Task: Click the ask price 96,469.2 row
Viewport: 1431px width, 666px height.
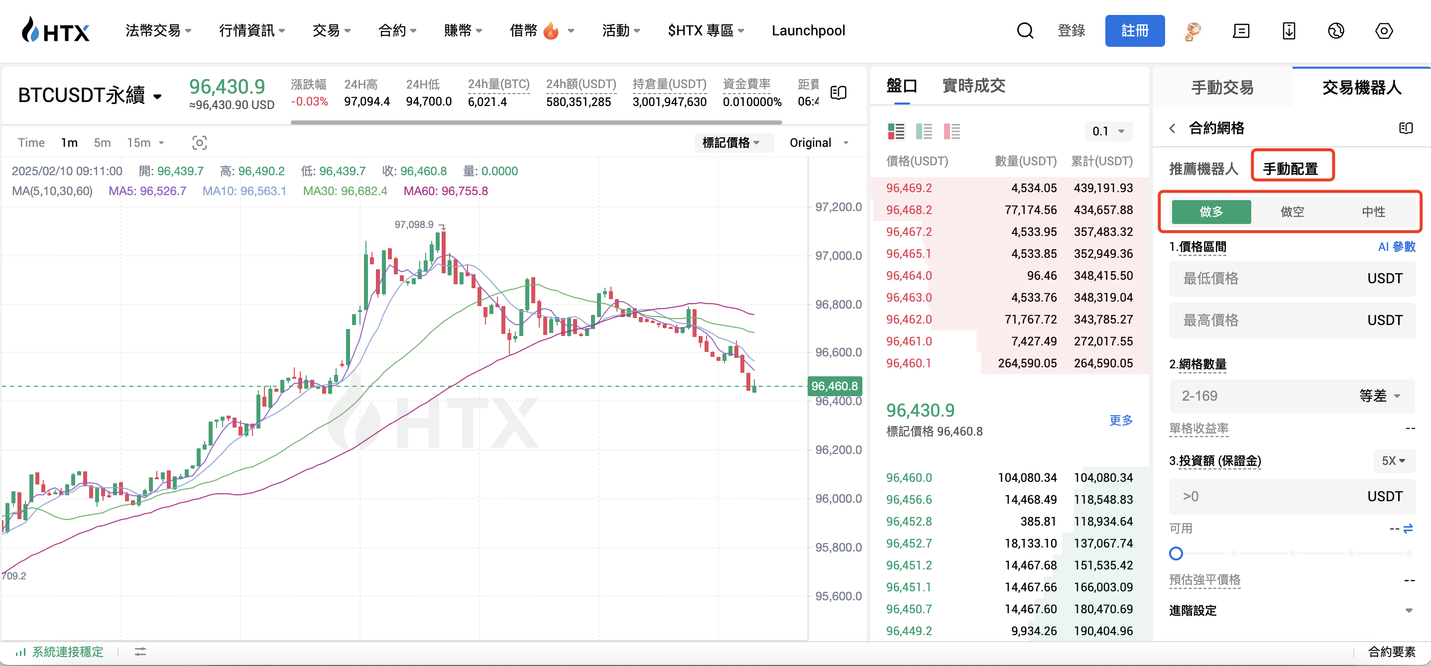Action: (1009, 188)
